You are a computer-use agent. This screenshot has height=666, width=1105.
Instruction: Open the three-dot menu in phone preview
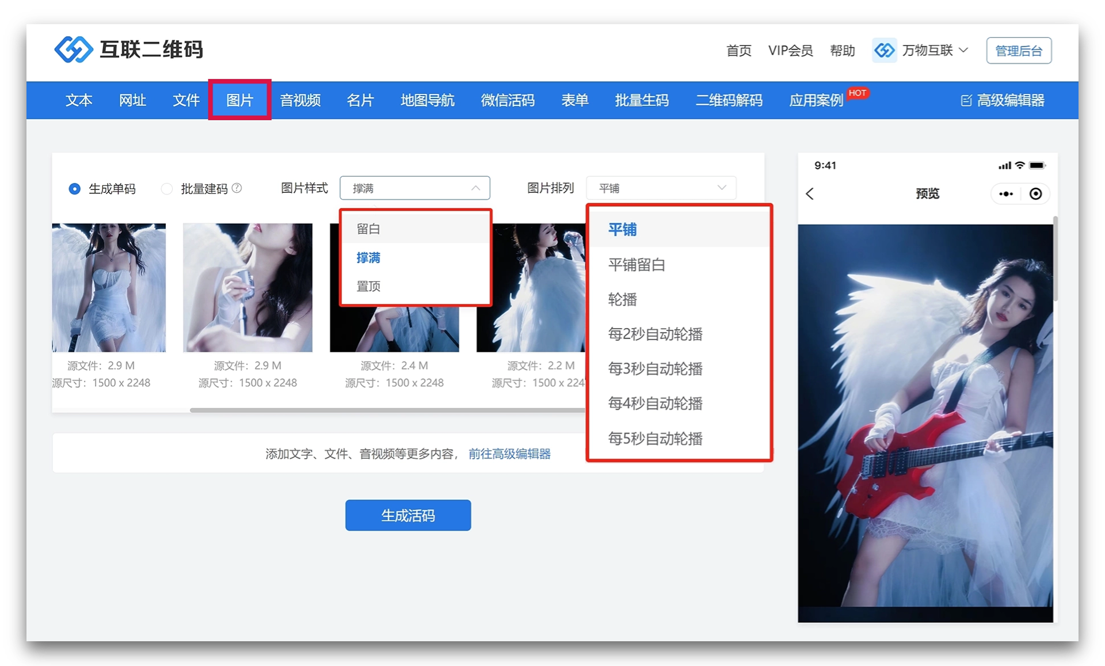[x=1005, y=194]
